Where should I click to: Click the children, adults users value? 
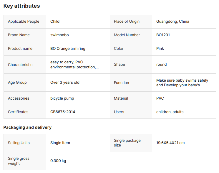[170, 112]
